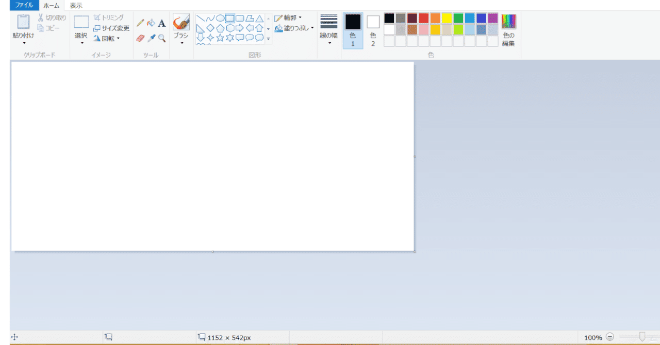
Task: Choose the Pentagon shape
Action: click(x=220, y=28)
